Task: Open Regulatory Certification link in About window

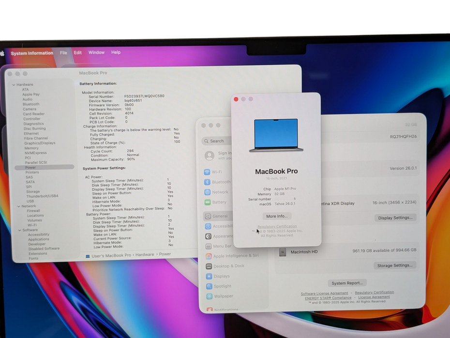Action: (277, 226)
